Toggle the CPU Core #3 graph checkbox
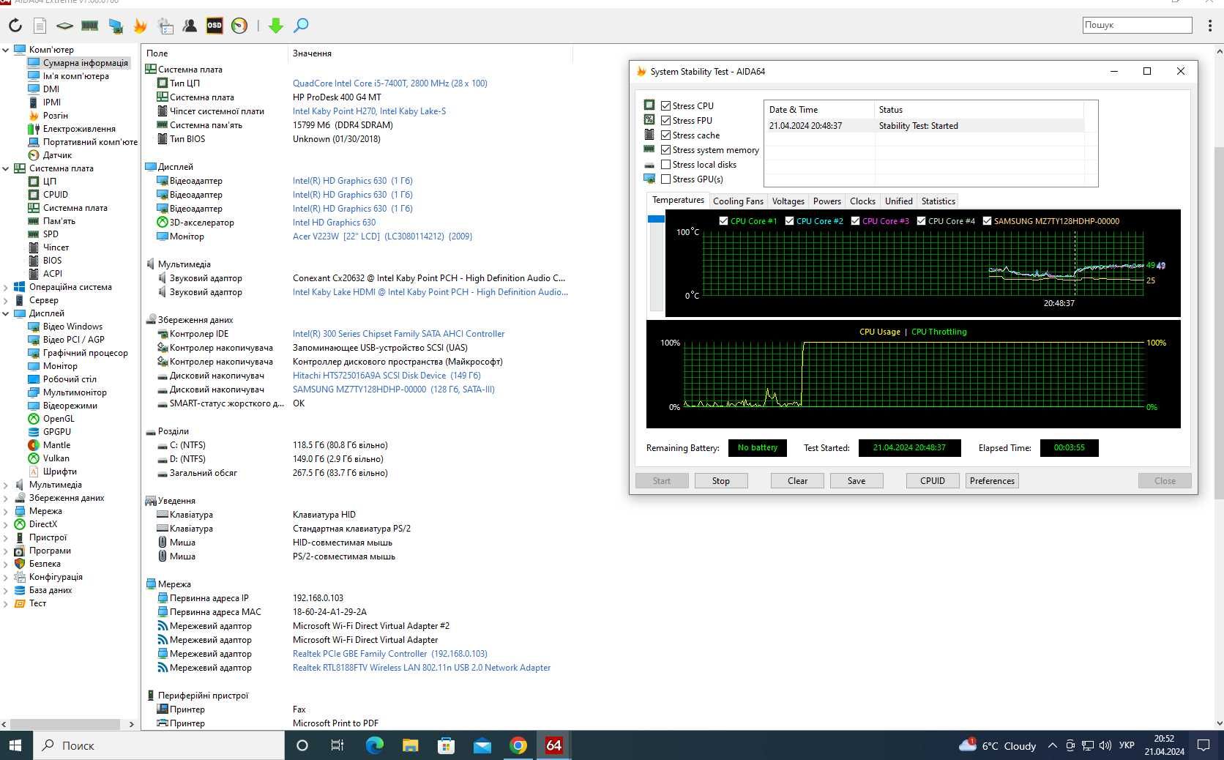 [x=855, y=220]
